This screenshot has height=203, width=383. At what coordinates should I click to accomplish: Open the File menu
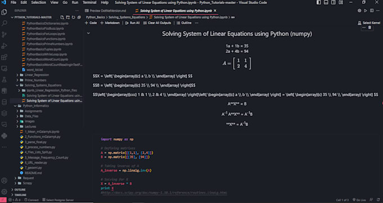pos(13,2)
